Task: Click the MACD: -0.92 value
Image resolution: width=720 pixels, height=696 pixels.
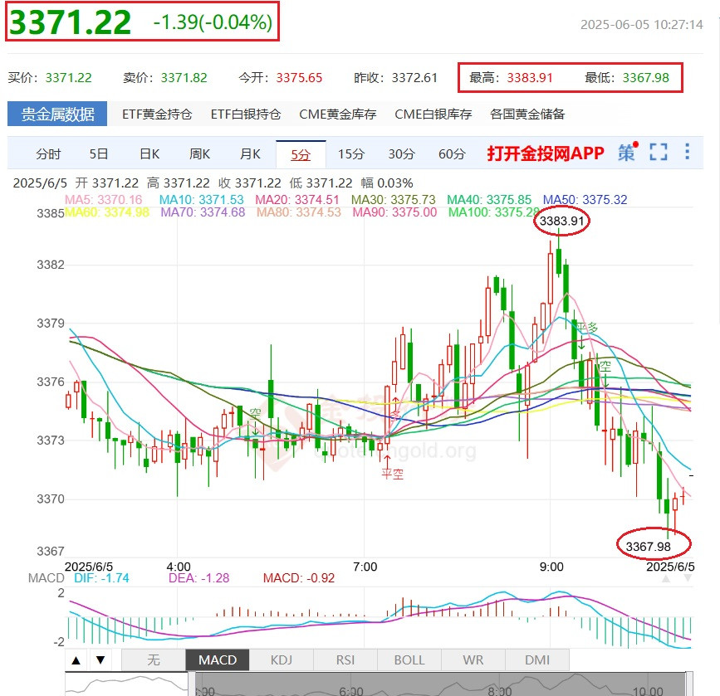Action: pyautogui.click(x=299, y=578)
